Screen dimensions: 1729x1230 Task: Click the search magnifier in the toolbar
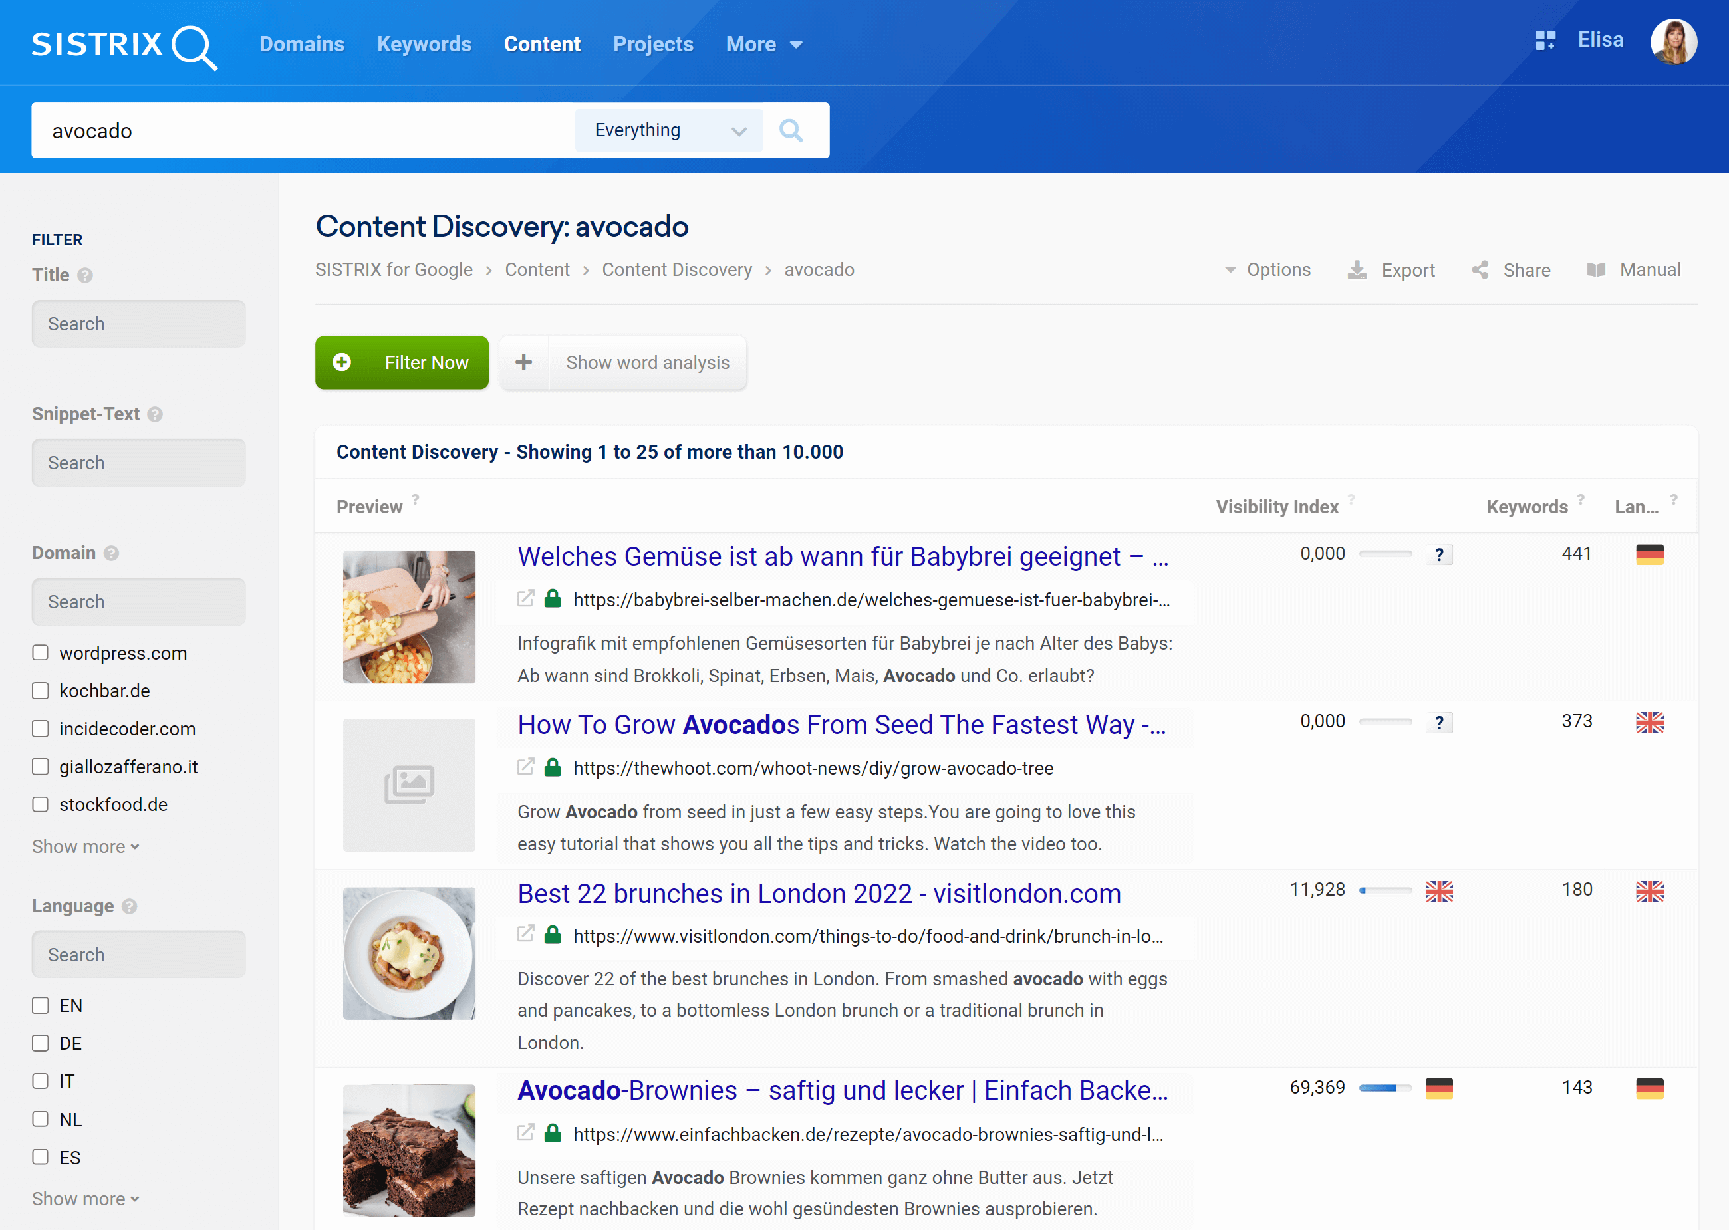point(793,129)
